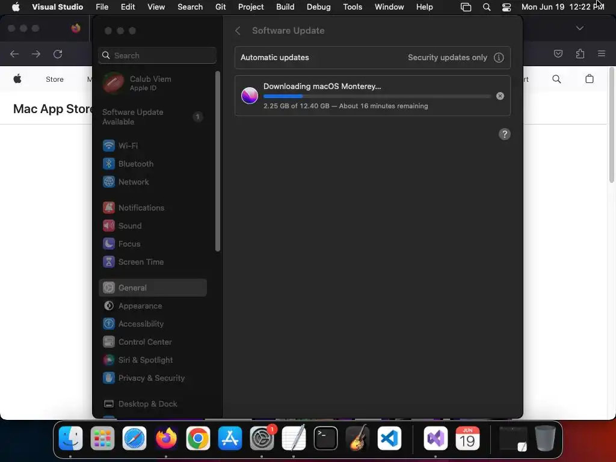Screen dimensions: 616x462
Task: Open Pocket in Firefox toolbar
Action: pos(558,54)
